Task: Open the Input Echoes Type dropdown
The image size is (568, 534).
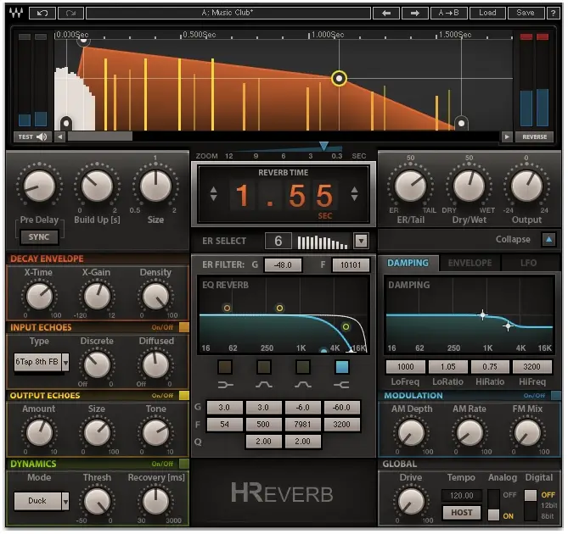Action: pos(65,362)
